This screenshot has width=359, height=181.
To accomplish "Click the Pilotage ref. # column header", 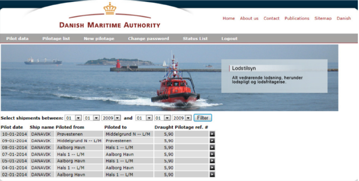I will click(191, 127).
